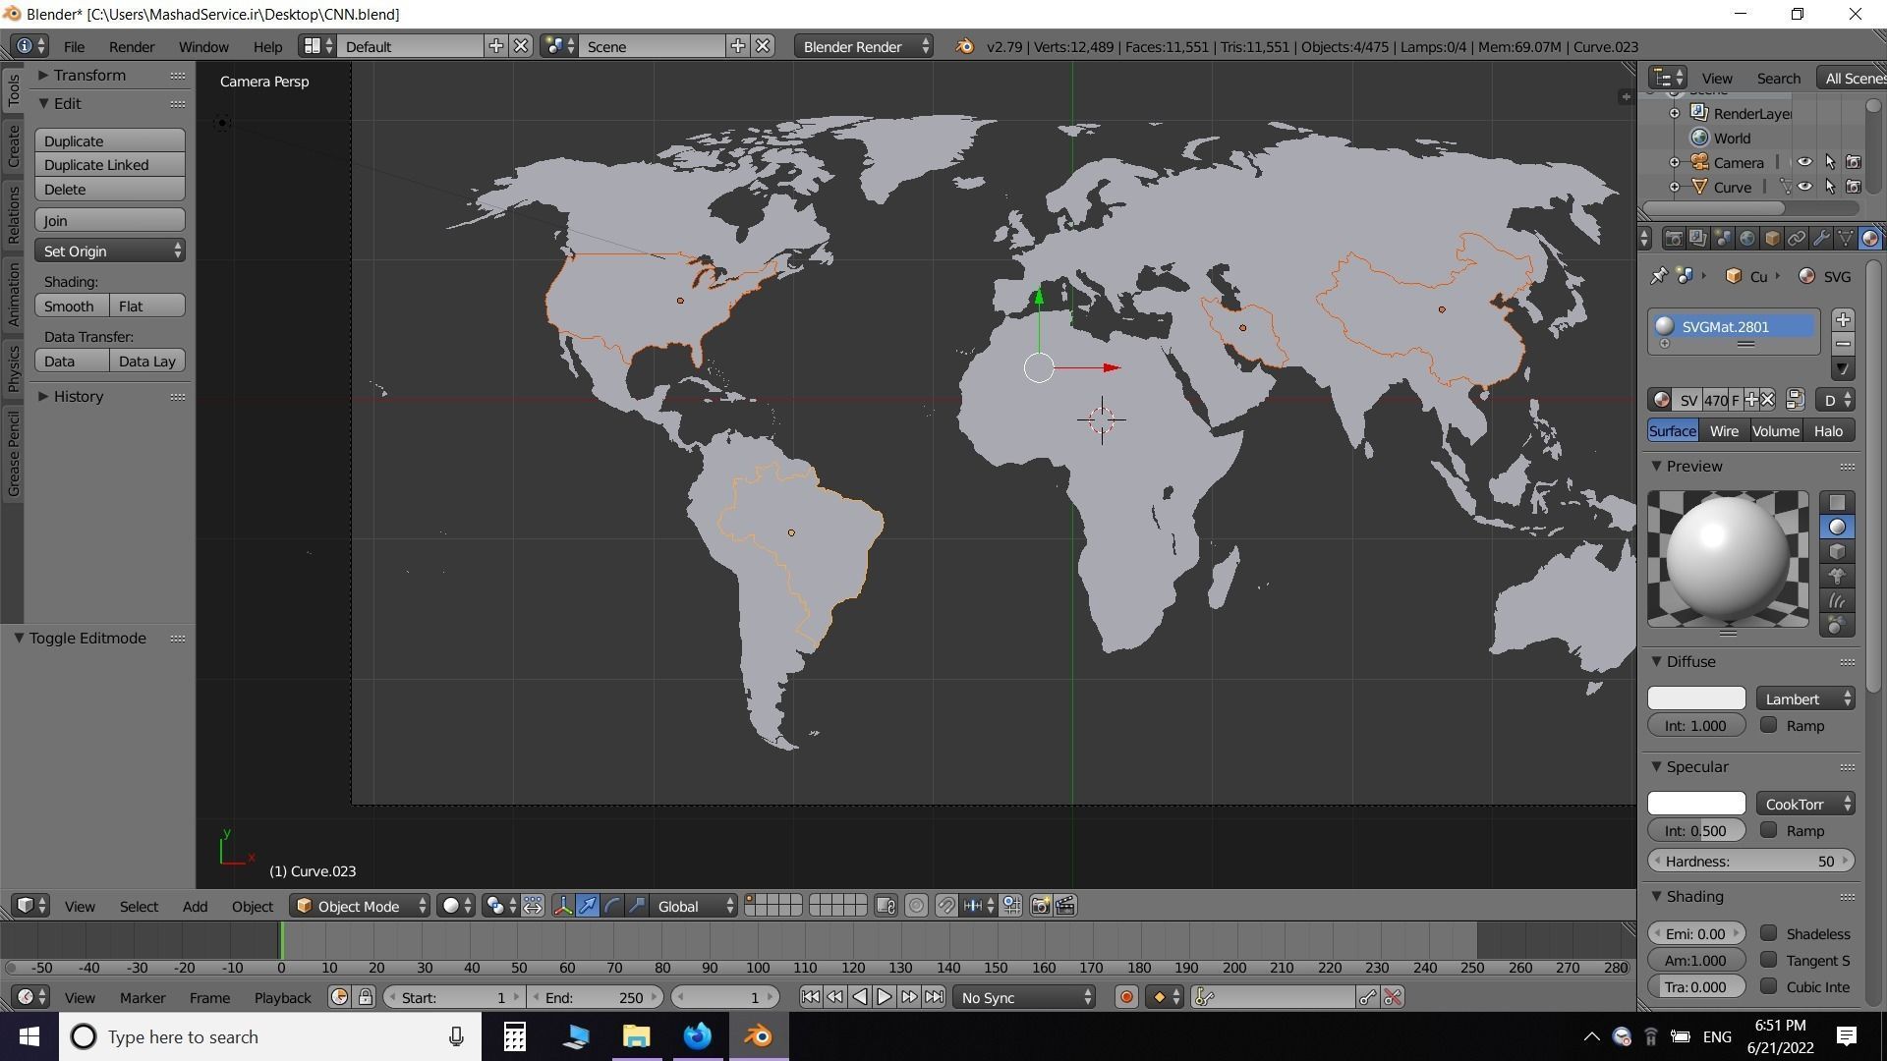Expand the RenderLayers tree item
The image size is (1887, 1061).
(1675, 114)
